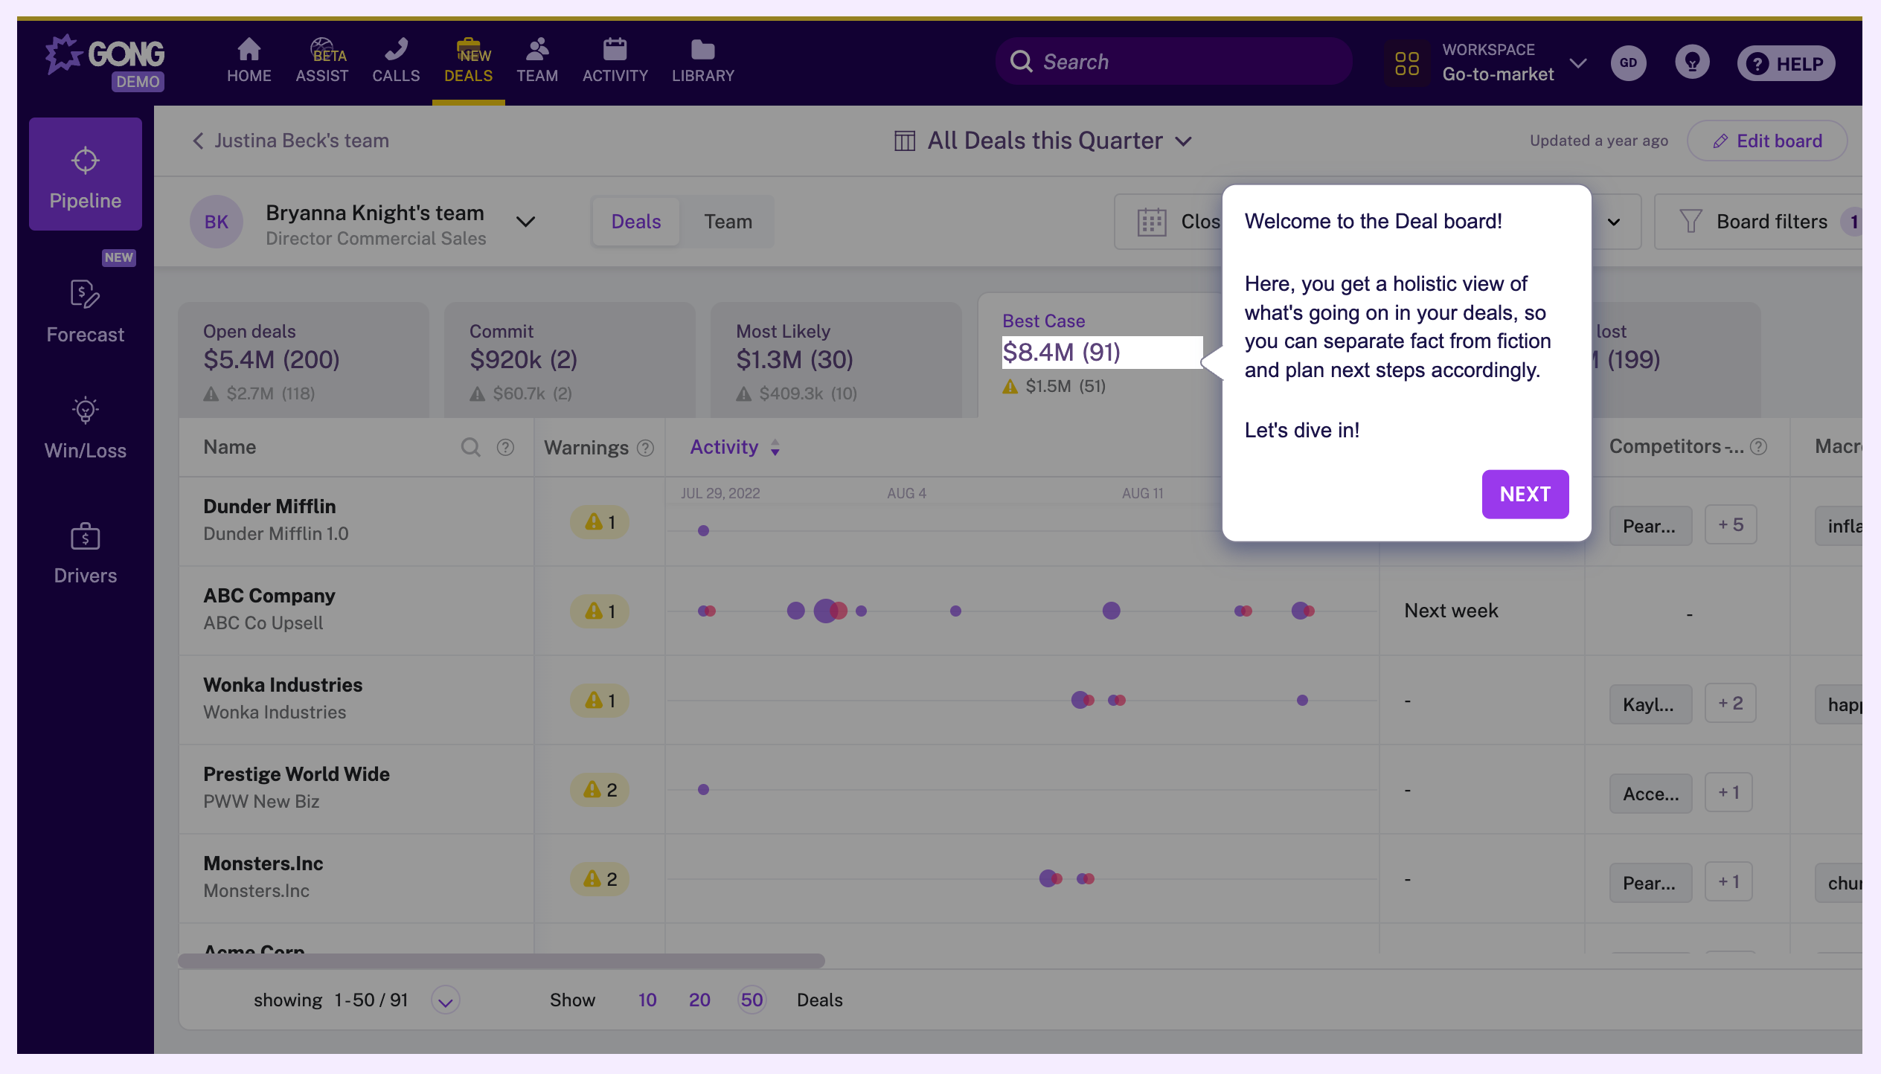Click the Competitors column help icon
1881x1074 pixels.
(1757, 447)
